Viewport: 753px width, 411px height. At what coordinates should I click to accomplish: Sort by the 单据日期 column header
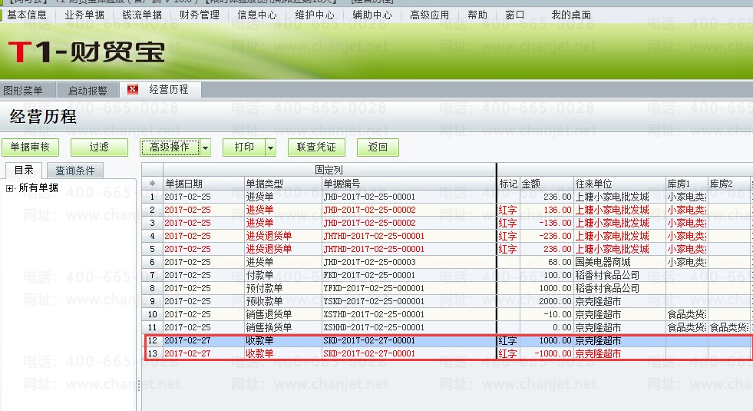[203, 184]
